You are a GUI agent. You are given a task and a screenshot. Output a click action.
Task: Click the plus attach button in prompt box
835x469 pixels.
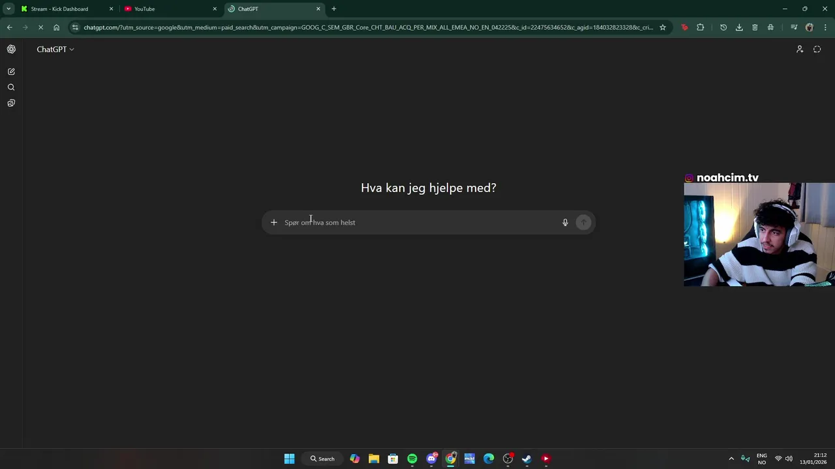pyautogui.click(x=274, y=223)
